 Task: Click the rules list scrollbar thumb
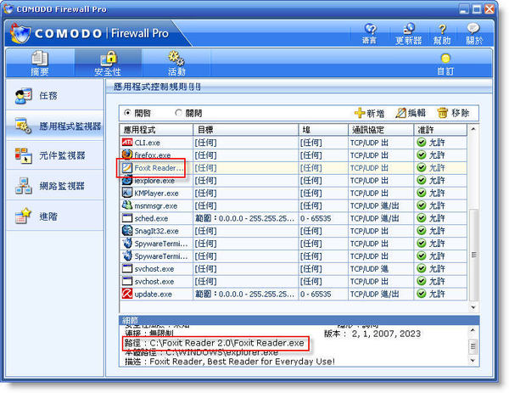click(x=473, y=255)
